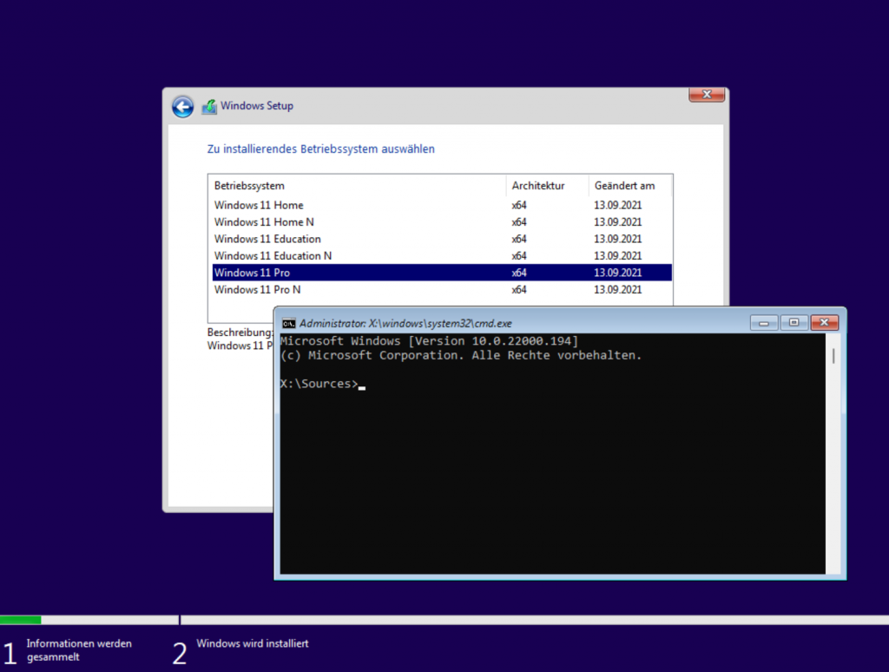The width and height of the screenshot is (889, 672).
Task: Click the Windows Setup title icon
Action: coord(209,106)
